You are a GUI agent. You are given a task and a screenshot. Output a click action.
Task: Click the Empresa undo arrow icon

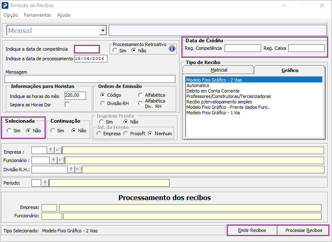58,150
